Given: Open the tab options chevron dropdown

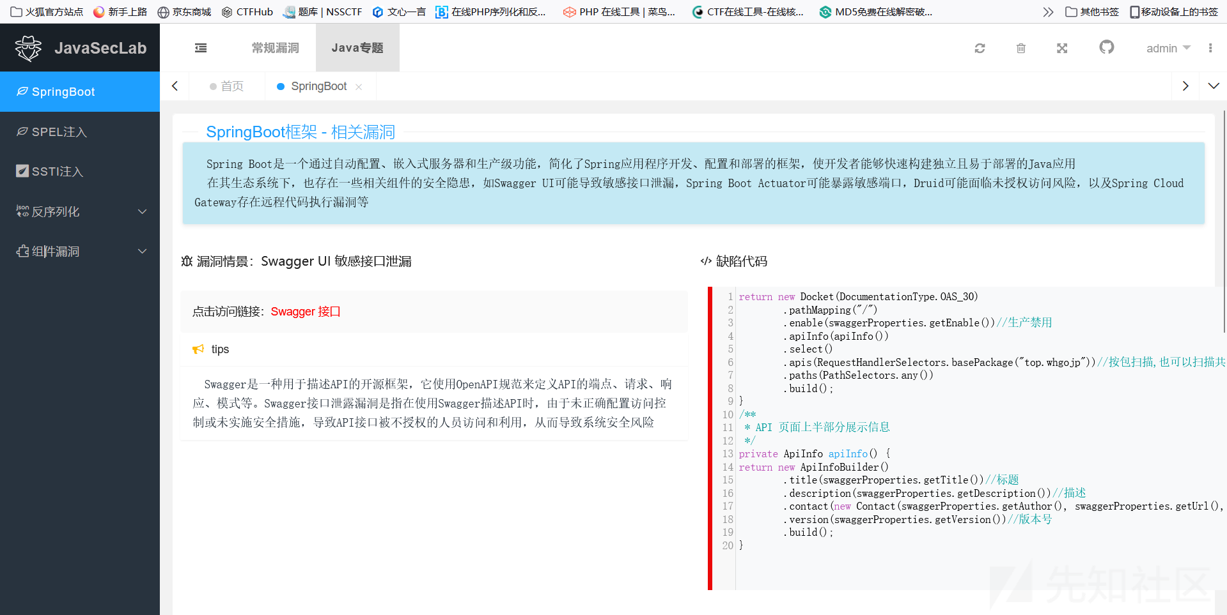Looking at the screenshot, I should (1213, 86).
